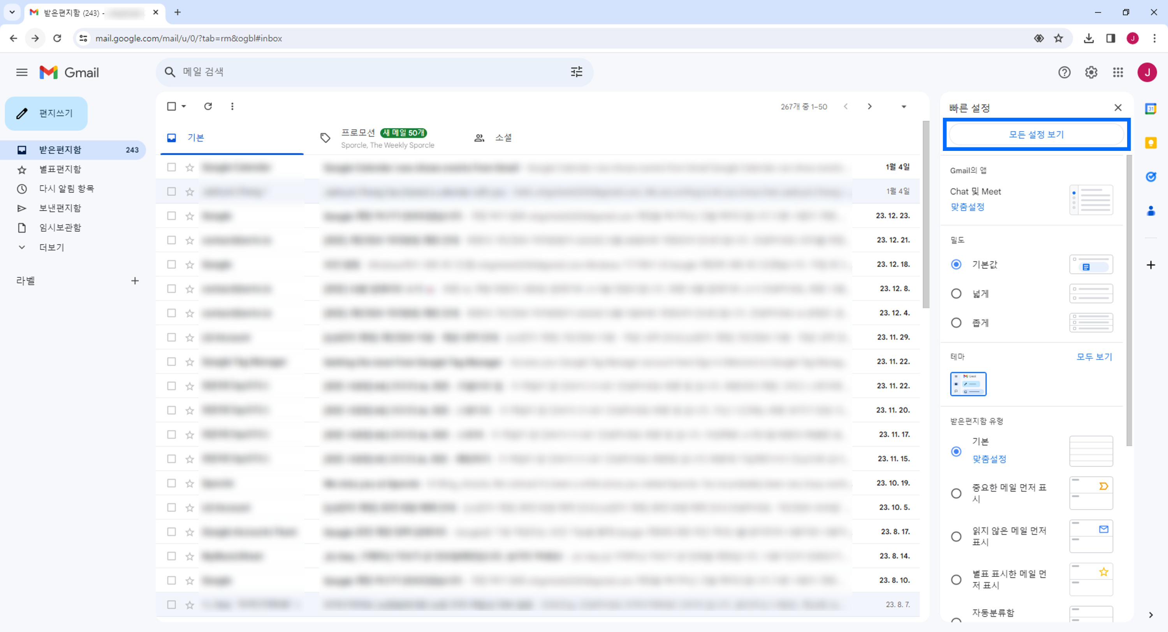Open Google Tasks in side panel
1168x632 pixels.
pos(1150,177)
